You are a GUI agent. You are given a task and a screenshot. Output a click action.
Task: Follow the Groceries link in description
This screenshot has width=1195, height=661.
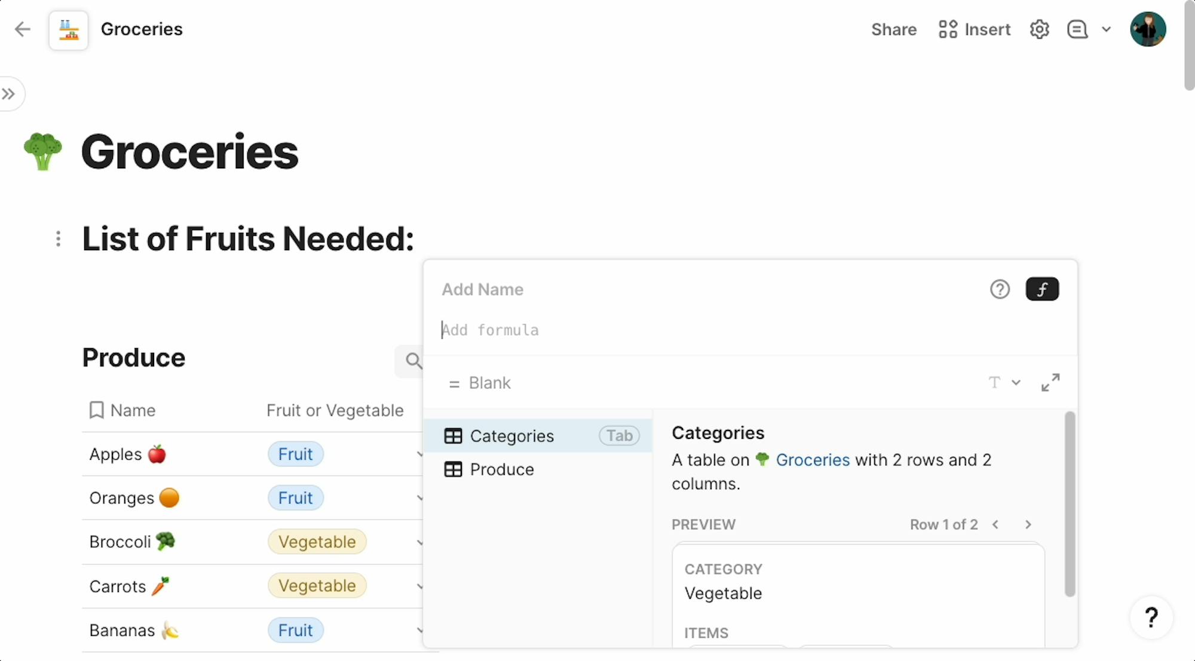tap(812, 460)
